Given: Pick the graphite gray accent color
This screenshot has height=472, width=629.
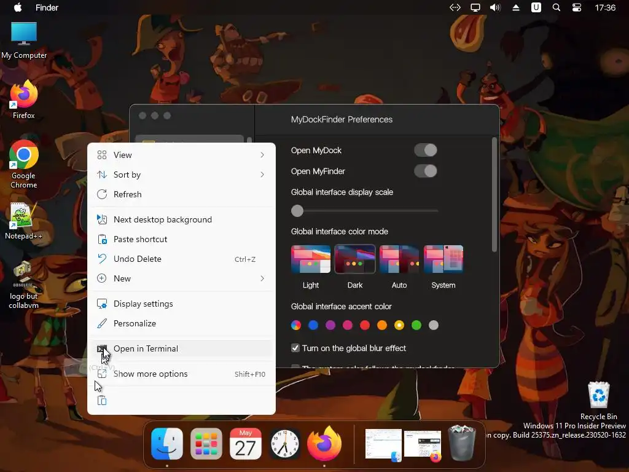Looking at the screenshot, I should [x=434, y=325].
